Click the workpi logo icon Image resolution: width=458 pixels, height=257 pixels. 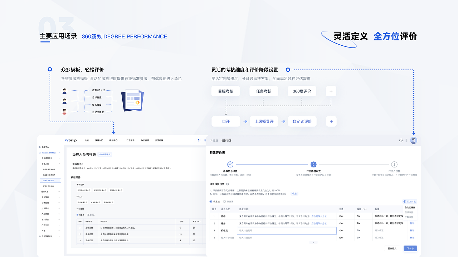[67, 140]
